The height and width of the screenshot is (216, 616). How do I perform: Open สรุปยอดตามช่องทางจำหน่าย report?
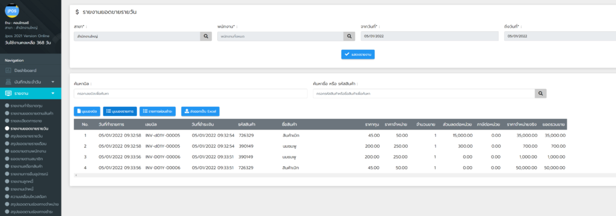[x=34, y=204]
